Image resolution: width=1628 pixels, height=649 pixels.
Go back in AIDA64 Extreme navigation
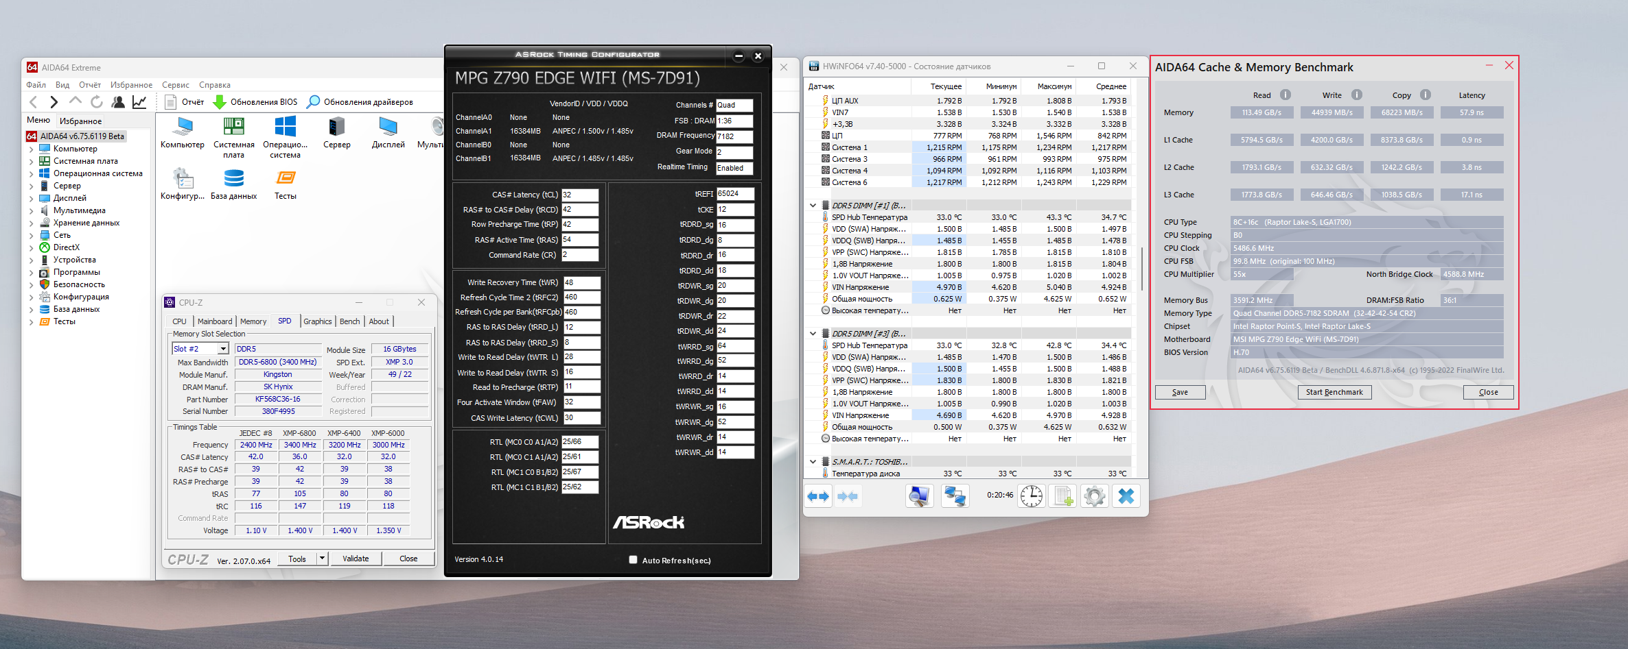point(33,102)
